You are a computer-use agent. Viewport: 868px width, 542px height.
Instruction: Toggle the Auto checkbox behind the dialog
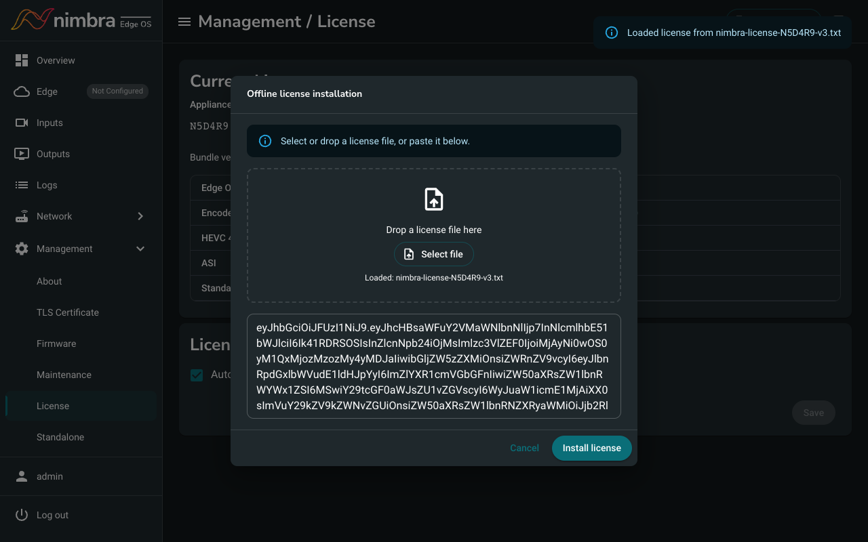coord(197,375)
